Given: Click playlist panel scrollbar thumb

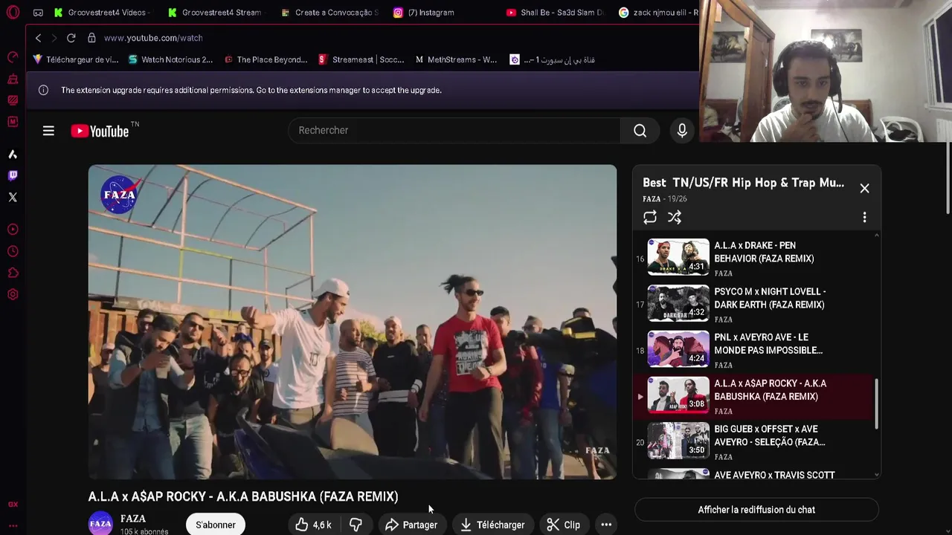Looking at the screenshot, I should pos(877,403).
